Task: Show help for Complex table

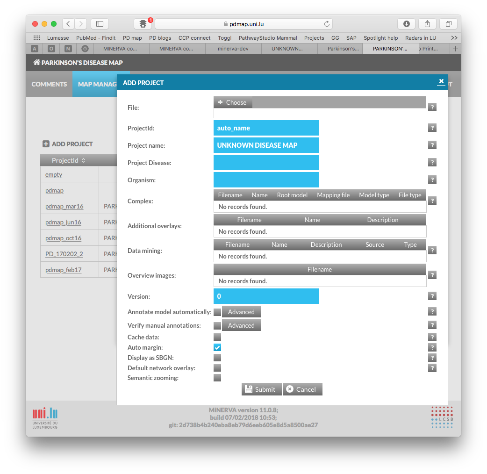Action: [432, 201]
